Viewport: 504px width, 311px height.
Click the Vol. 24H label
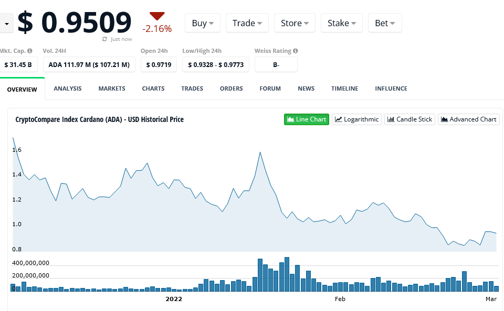pos(54,51)
